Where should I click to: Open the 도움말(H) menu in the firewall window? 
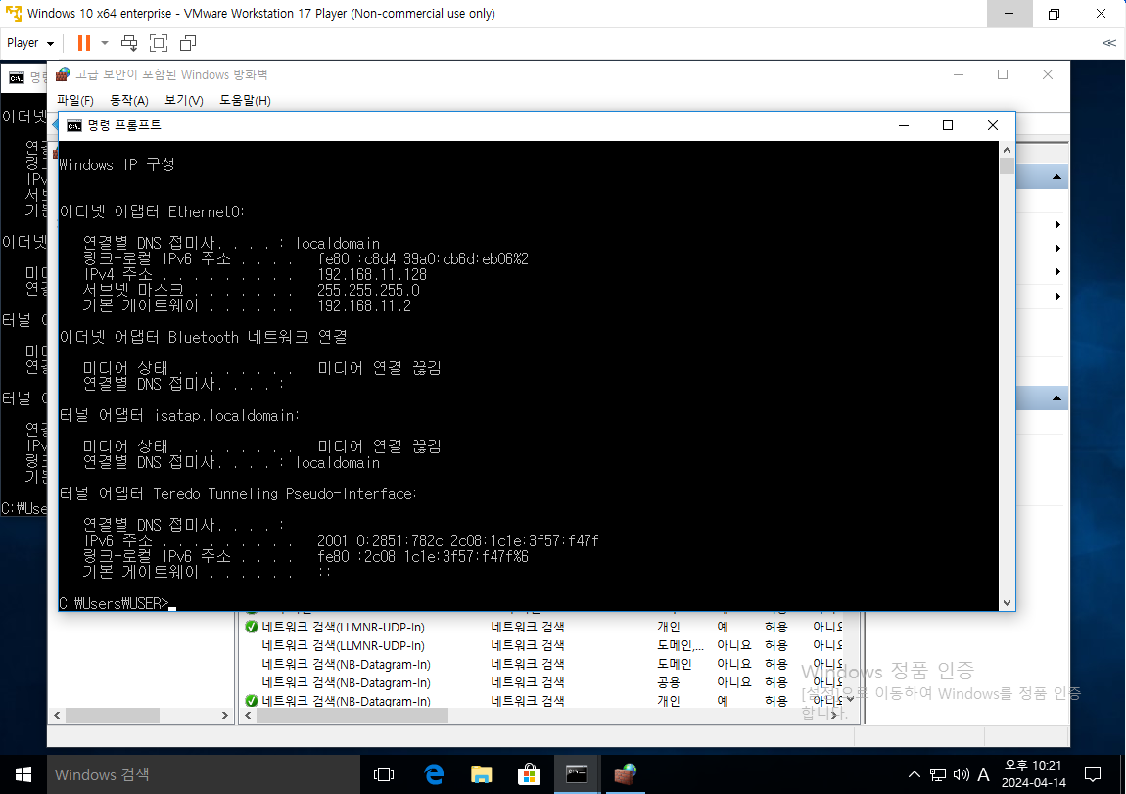point(245,101)
